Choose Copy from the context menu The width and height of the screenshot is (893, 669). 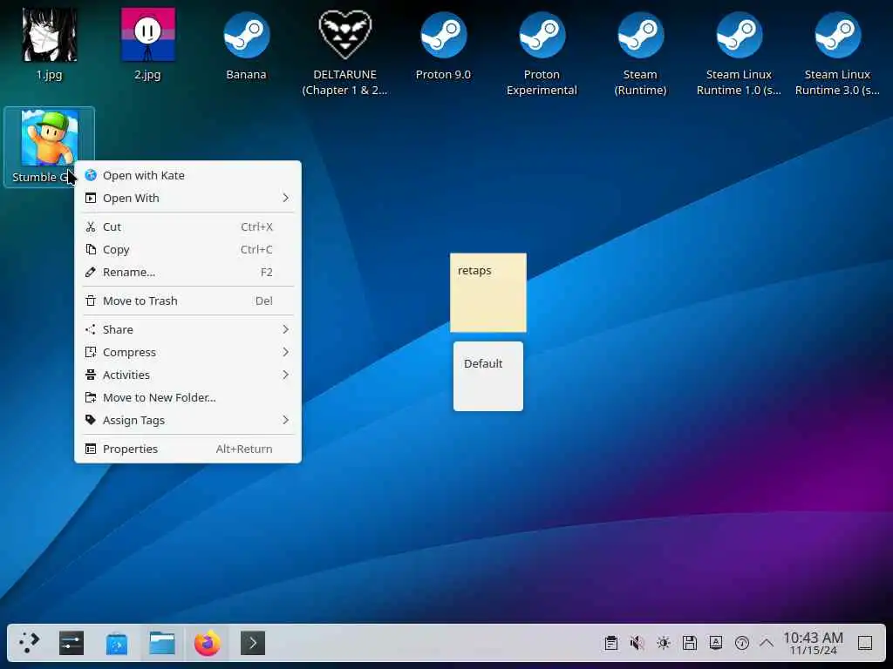coord(188,249)
